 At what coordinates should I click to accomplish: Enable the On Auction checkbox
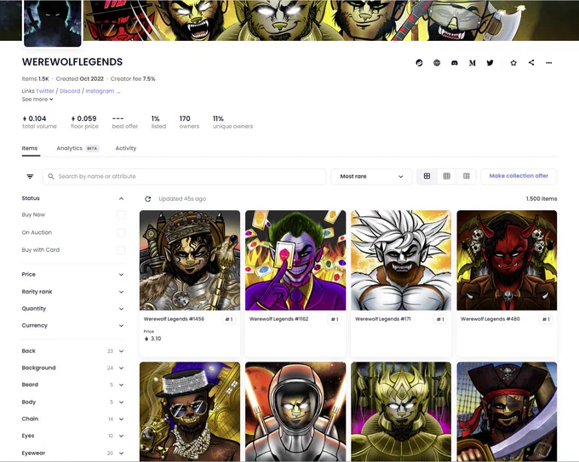[121, 232]
